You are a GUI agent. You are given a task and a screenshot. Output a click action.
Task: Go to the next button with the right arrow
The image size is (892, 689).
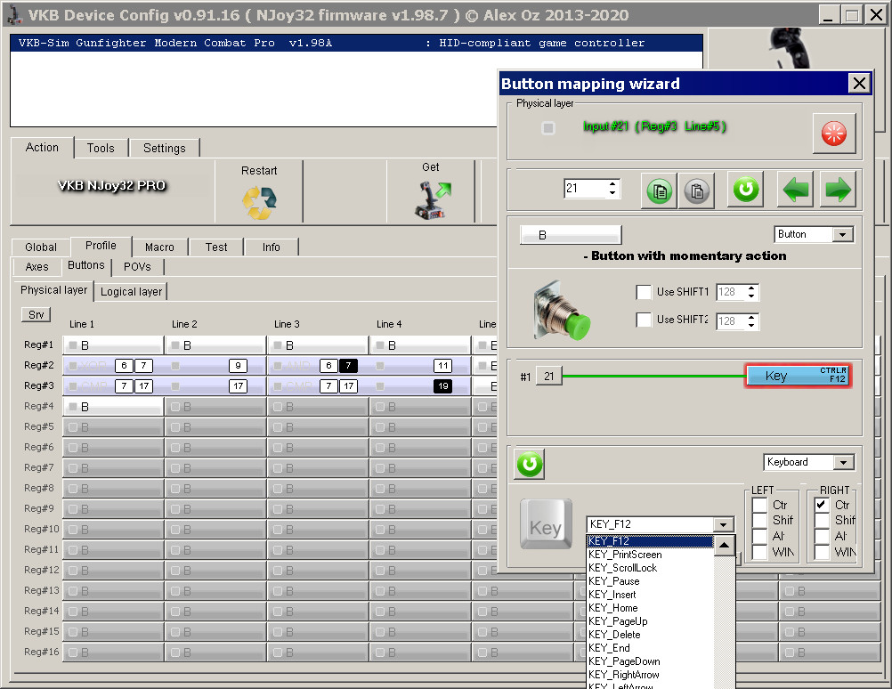838,189
